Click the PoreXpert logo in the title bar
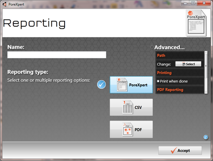Viewport: 213px width, 161px height. (5, 4)
